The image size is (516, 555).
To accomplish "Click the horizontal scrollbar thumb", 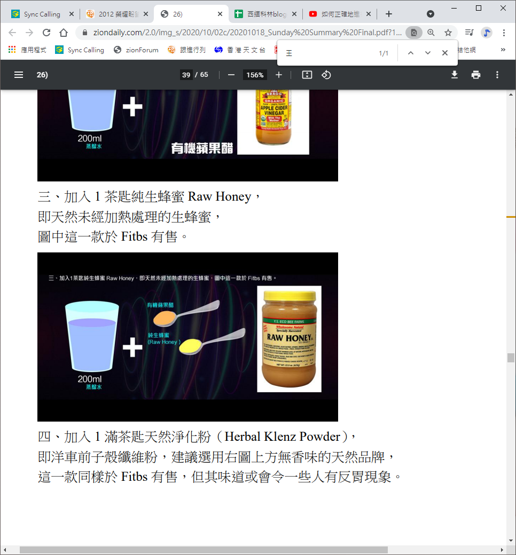I will click(x=204, y=550).
